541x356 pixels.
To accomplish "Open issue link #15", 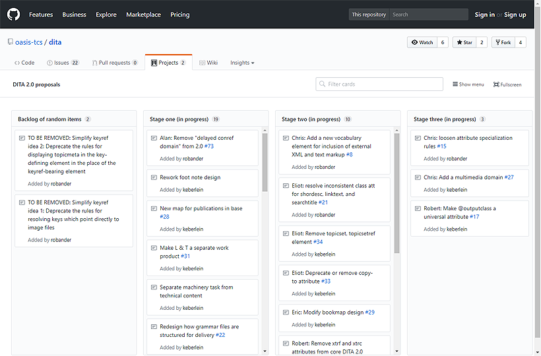I will click(x=442, y=146).
